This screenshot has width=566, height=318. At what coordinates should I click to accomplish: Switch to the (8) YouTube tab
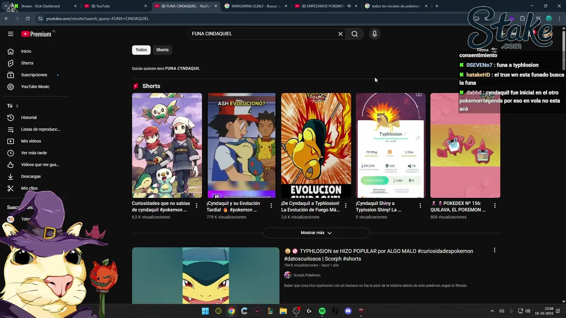[115, 6]
